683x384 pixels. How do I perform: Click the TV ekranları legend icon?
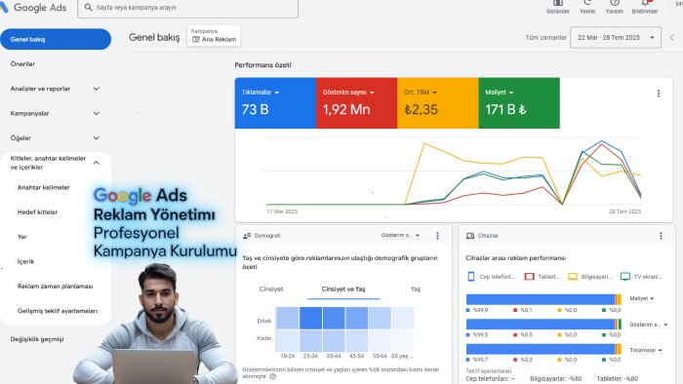(625, 277)
